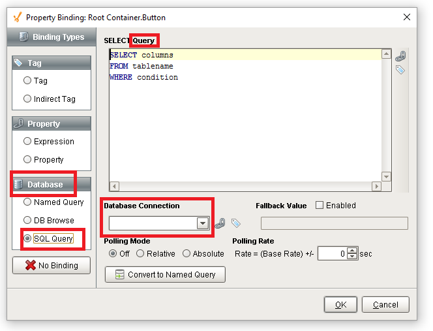Click the tag insert icon beside query editor

pos(400,70)
